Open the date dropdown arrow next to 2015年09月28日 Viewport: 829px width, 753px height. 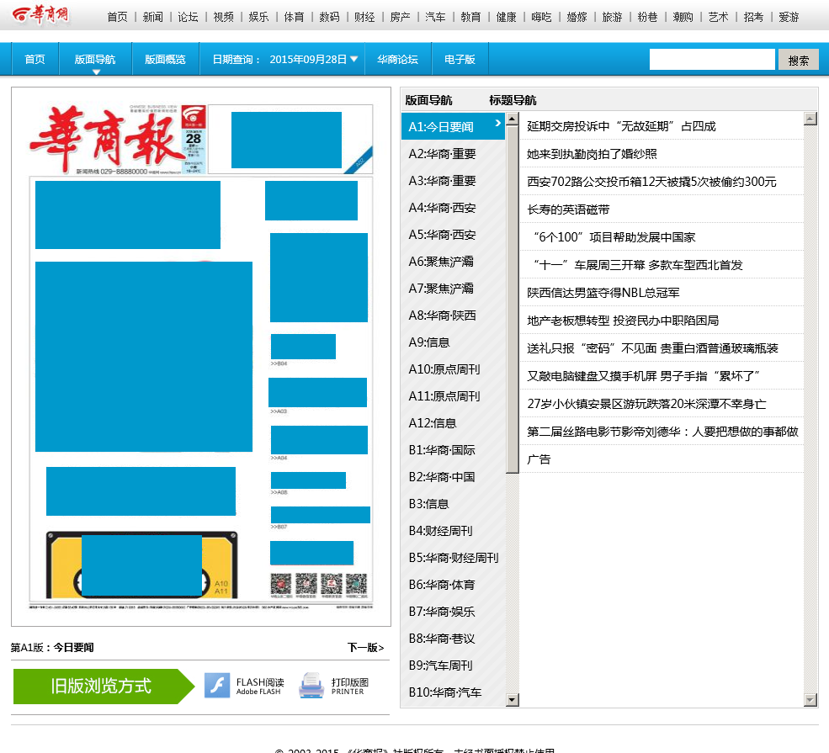pyautogui.click(x=353, y=59)
